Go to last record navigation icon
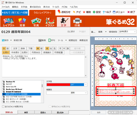The height and width of the screenshot is (115, 137). [x=131, y=113]
